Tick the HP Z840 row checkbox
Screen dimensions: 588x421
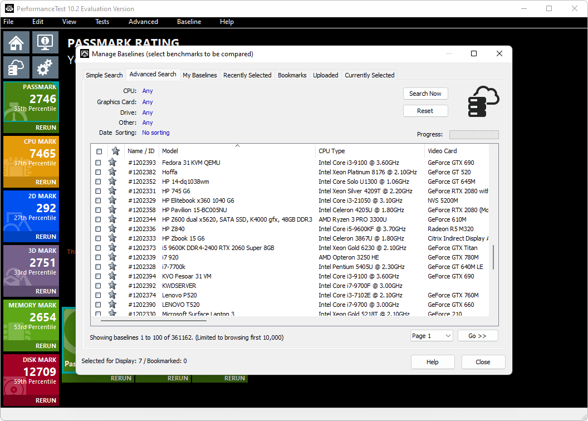[98, 229]
